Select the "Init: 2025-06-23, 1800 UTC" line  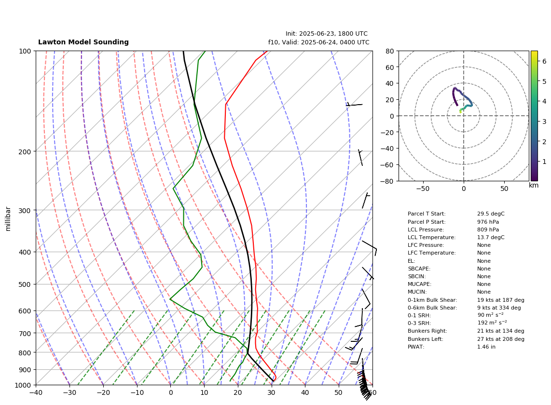click(327, 34)
